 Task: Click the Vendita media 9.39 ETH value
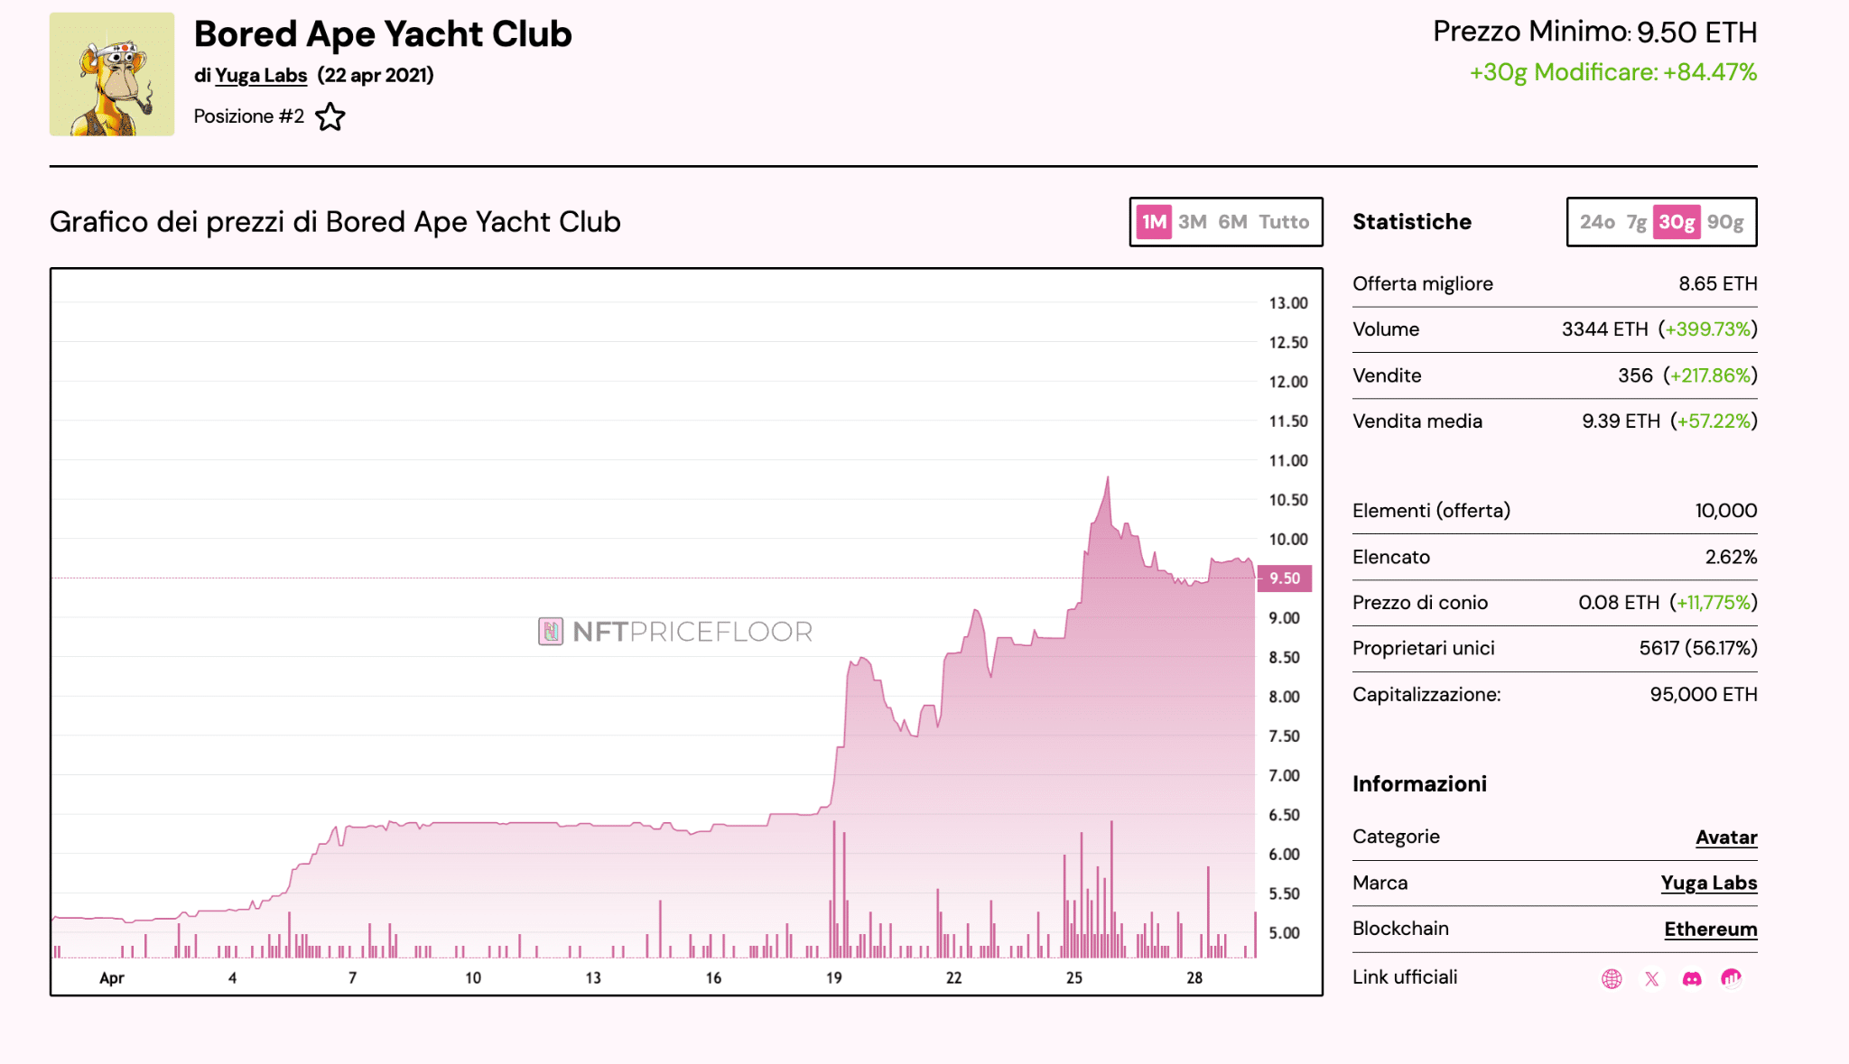(x=1621, y=421)
